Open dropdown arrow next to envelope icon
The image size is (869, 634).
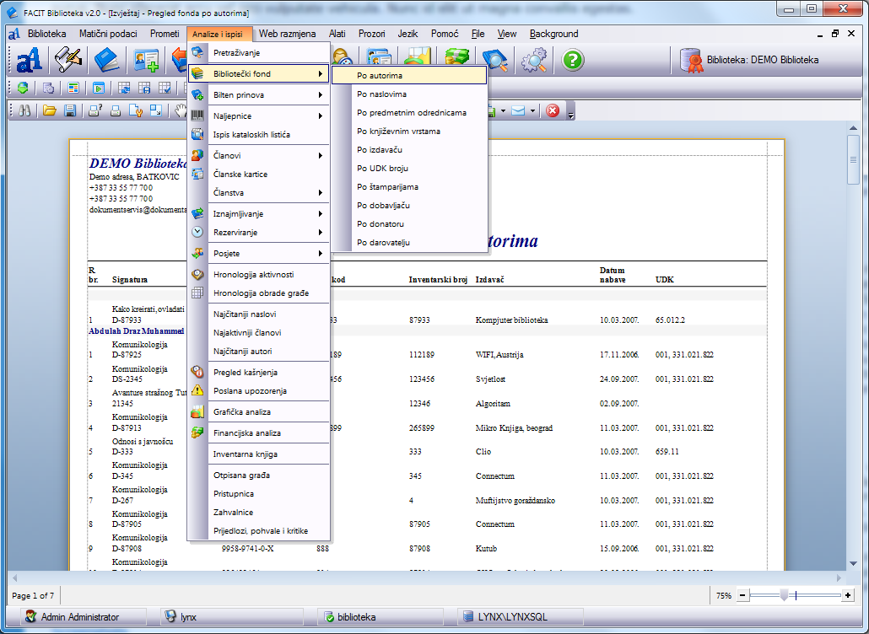coord(532,110)
